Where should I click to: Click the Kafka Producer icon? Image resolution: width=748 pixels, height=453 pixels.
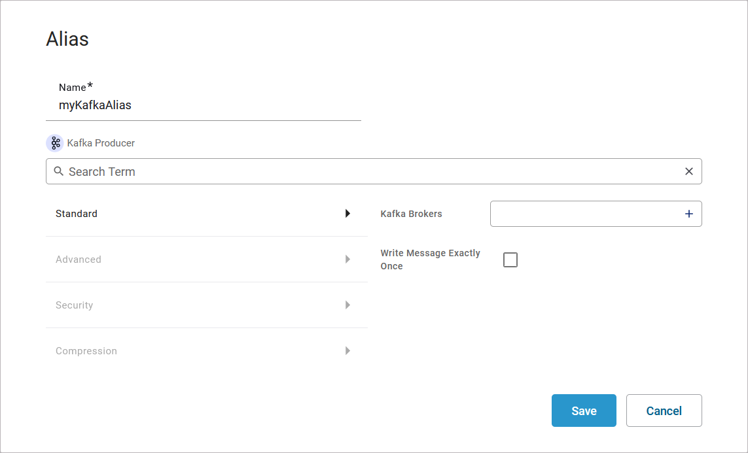point(55,143)
